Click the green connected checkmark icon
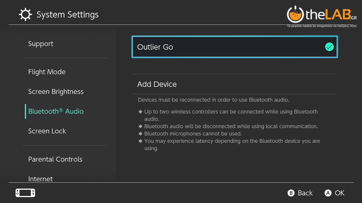362x203 pixels. (329, 47)
